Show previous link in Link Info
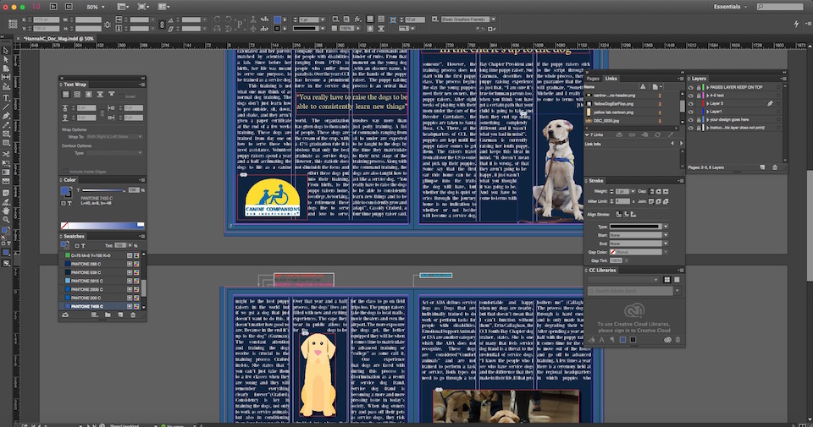The image size is (813, 427). [672, 144]
